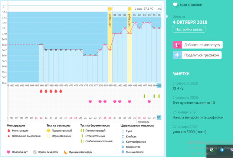
Task: Click sun icon above first Овуляция band
Action: coord(110,9)
